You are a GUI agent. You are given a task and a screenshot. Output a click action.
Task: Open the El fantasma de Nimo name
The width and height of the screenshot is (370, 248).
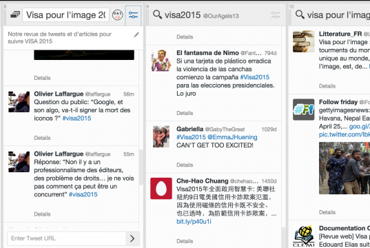207,53
